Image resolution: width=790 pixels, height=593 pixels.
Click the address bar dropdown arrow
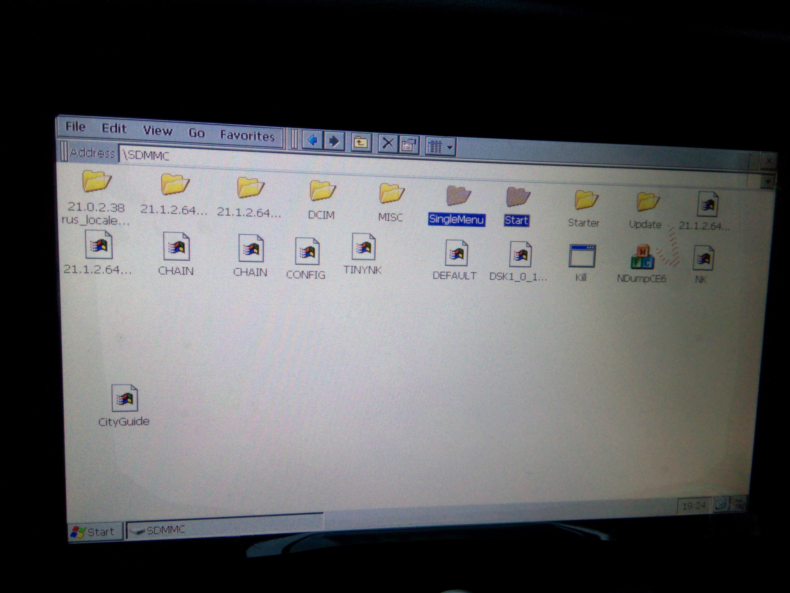click(x=767, y=181)
